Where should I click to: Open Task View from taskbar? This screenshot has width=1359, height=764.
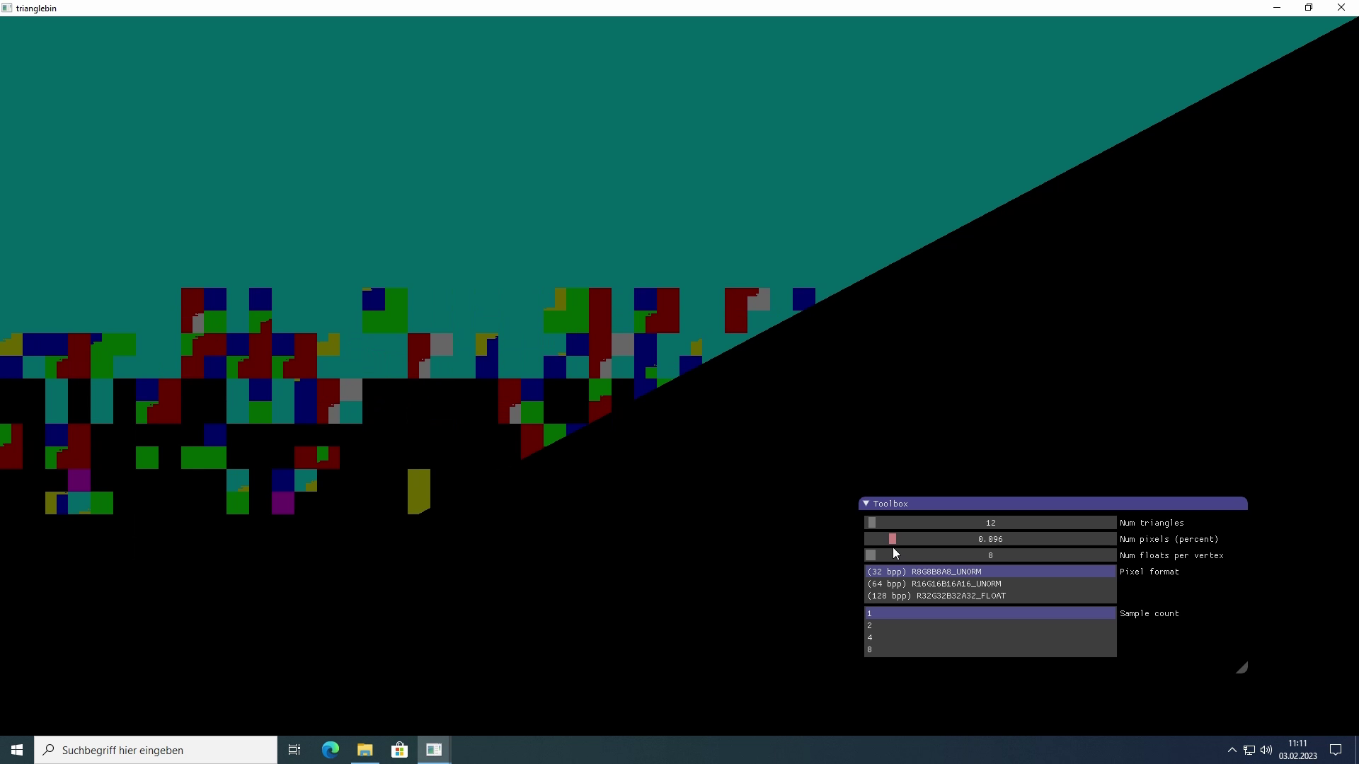click(x=294, y=750)
